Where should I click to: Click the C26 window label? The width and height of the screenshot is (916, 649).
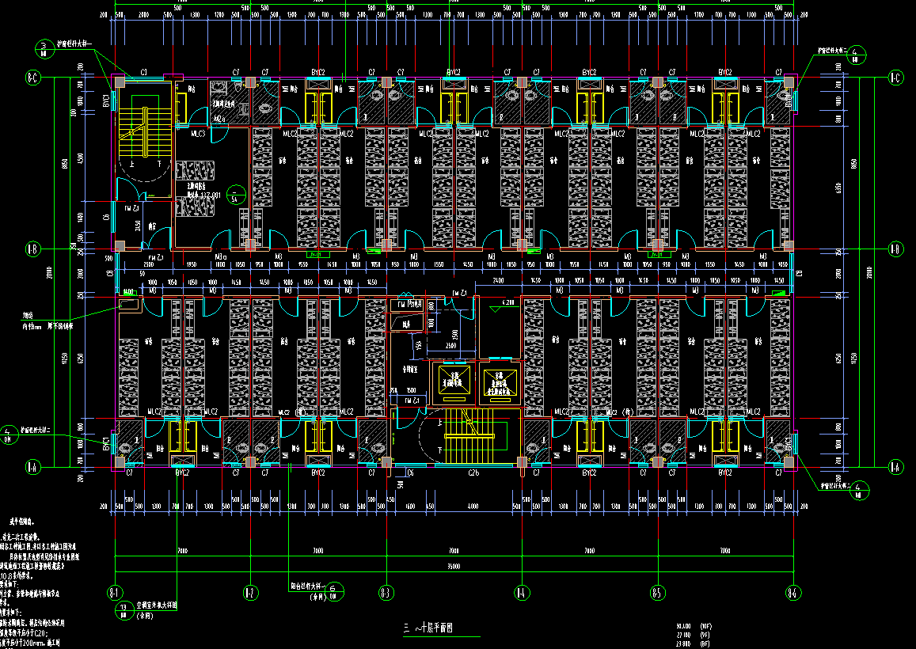(x=473, y=473)
